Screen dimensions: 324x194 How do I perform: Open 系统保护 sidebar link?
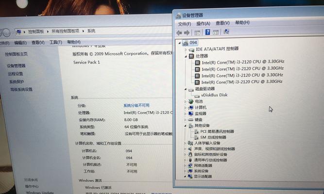click(17, 82)
